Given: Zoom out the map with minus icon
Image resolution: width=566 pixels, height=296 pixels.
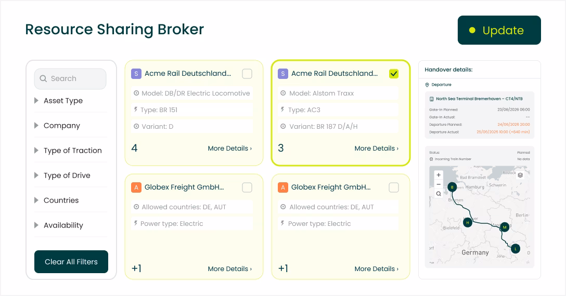Looking at the screenshot, I should coord(439,184).
